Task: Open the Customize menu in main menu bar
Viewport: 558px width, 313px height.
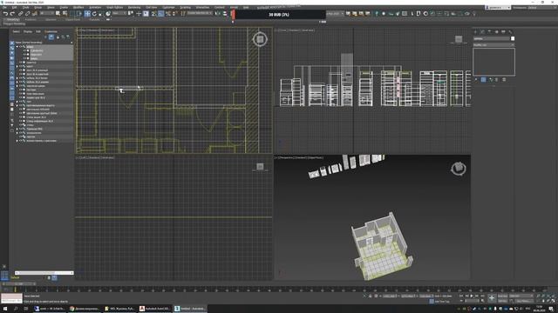Action: 168,7
